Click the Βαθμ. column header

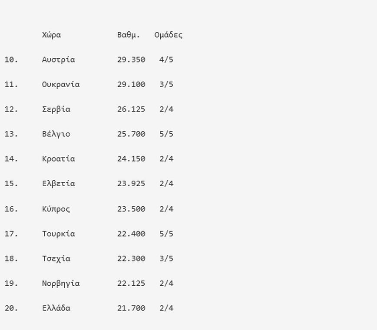[129, 35]
